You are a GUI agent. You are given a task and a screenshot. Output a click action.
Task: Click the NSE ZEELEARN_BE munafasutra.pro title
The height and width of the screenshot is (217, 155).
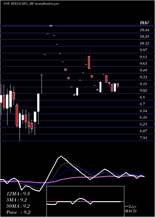click(x=31, y=4)
